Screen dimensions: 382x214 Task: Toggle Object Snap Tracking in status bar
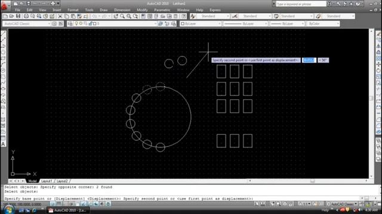point(84,204)
